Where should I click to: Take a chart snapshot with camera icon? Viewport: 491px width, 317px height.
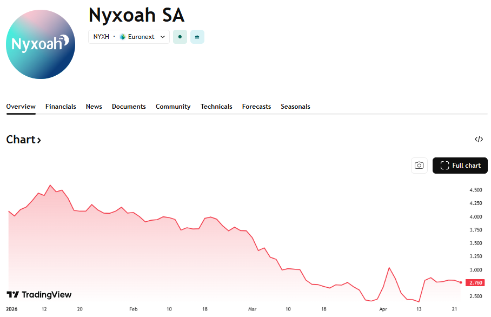point(419,166)
